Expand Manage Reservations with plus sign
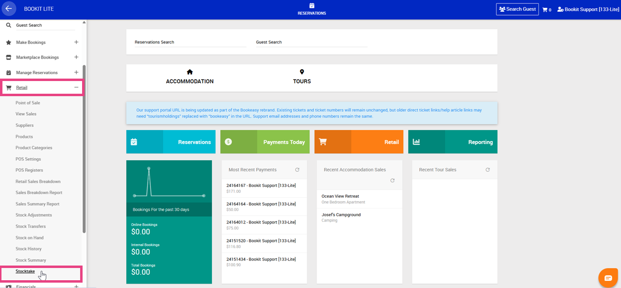This screenshot has height=288, width=621. coord(76,73)
